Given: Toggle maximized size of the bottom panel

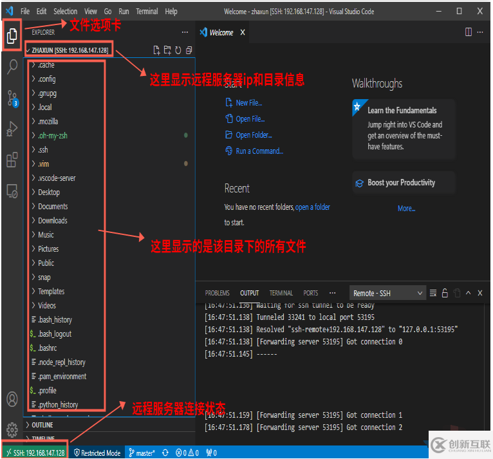Looking at the screenshot, I should tap(468, 293).
